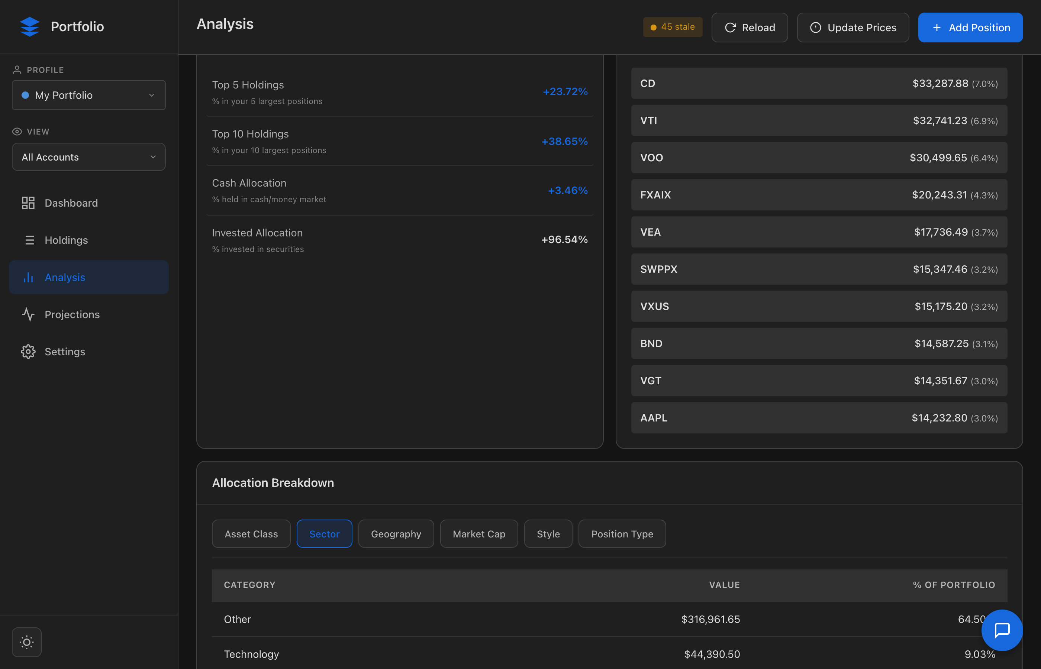Select the Position Type filter
The image size is (1041, 669).
(622, 533)
